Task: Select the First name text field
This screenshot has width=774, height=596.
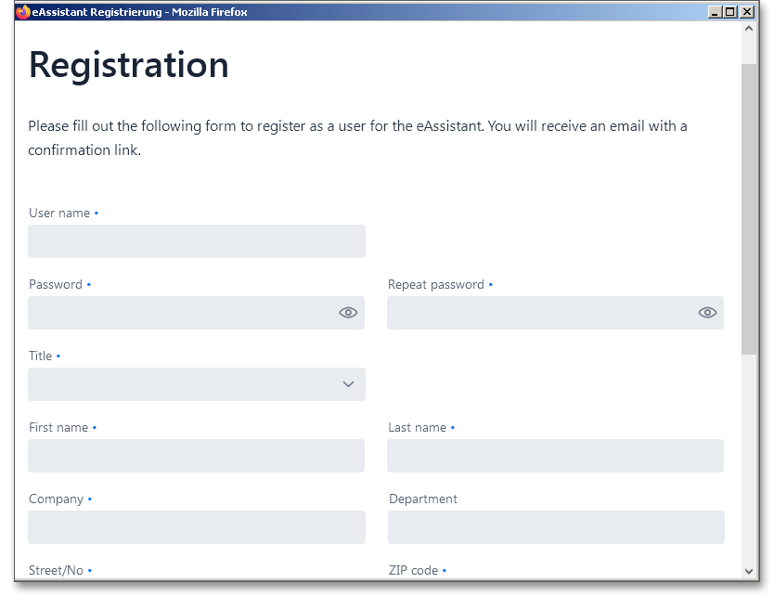Action: click(x=196, y=456)
